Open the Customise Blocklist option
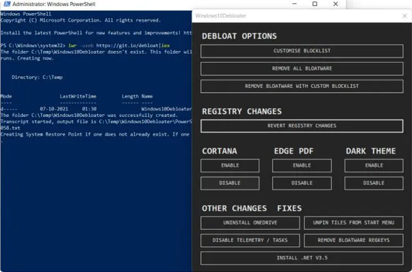This screenshot has height=272, width=412. (302, 51)
